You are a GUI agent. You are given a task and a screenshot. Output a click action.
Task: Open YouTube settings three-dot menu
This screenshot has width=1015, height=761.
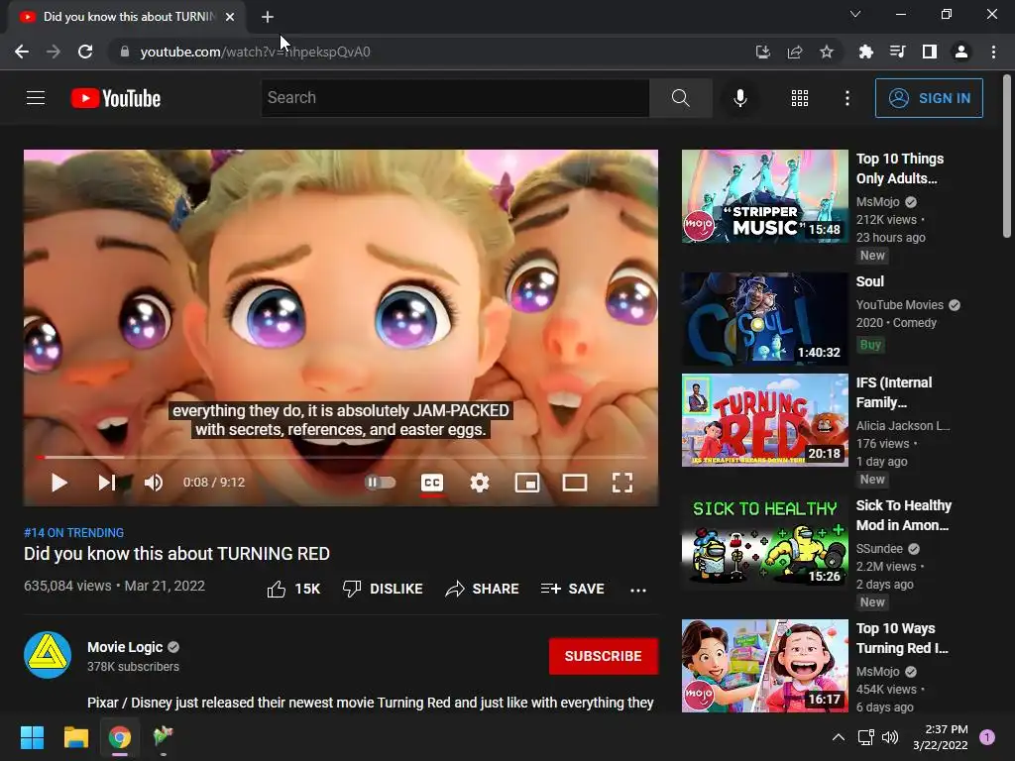[846, 98]
